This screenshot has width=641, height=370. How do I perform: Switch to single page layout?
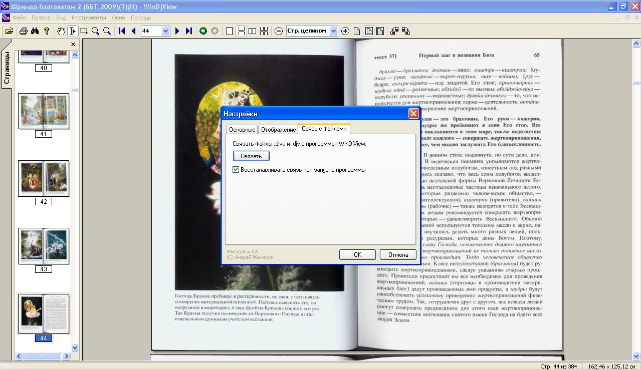pos(230,31)
